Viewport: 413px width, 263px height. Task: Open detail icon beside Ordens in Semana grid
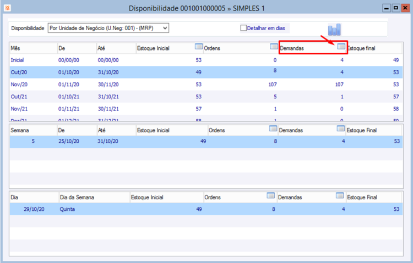273,128
